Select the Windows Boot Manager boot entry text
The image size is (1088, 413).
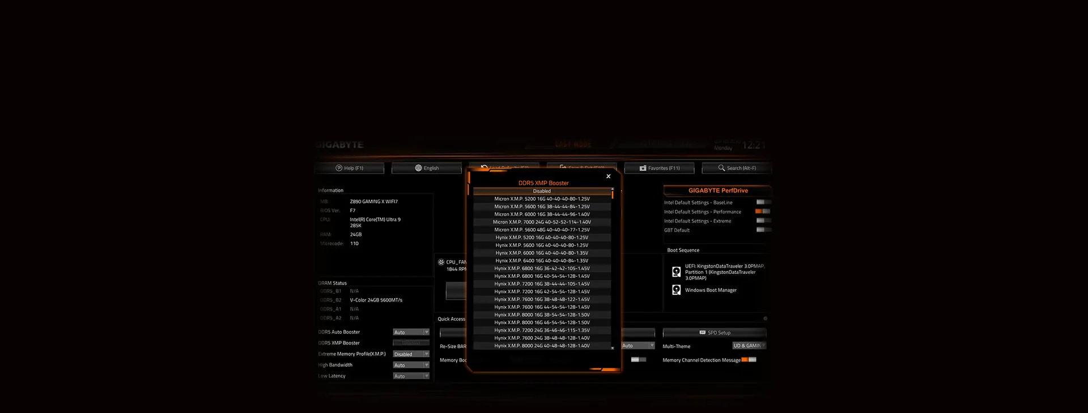coord(711,290)
